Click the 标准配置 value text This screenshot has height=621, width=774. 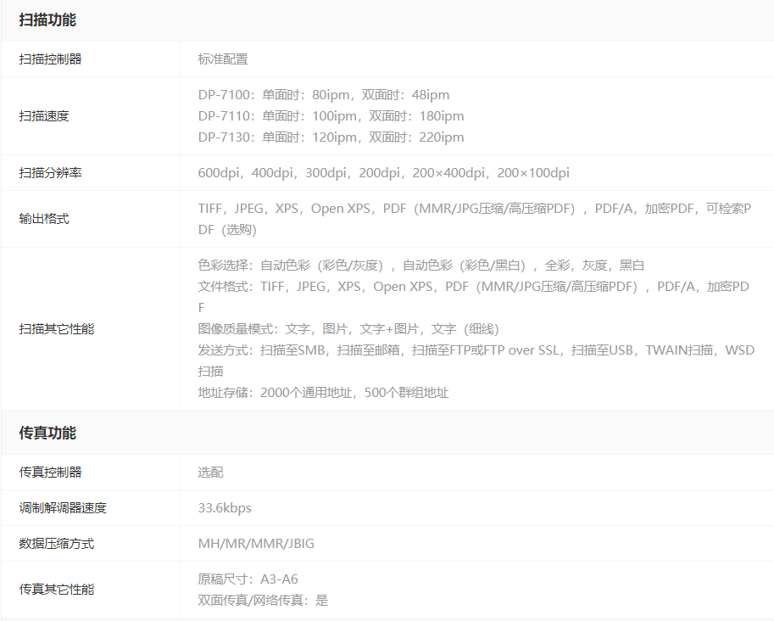223,59
